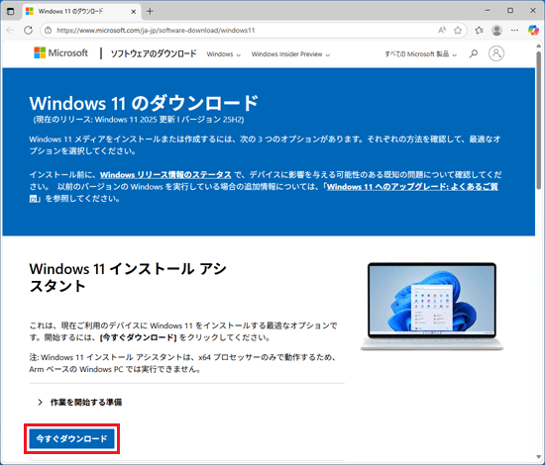Select the バージョン 25H2 release text
This screenshot has width=545, height=465.
tap(212, 120)
